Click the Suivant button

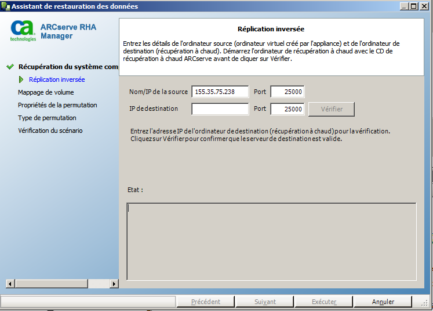[x=265, y=302]
